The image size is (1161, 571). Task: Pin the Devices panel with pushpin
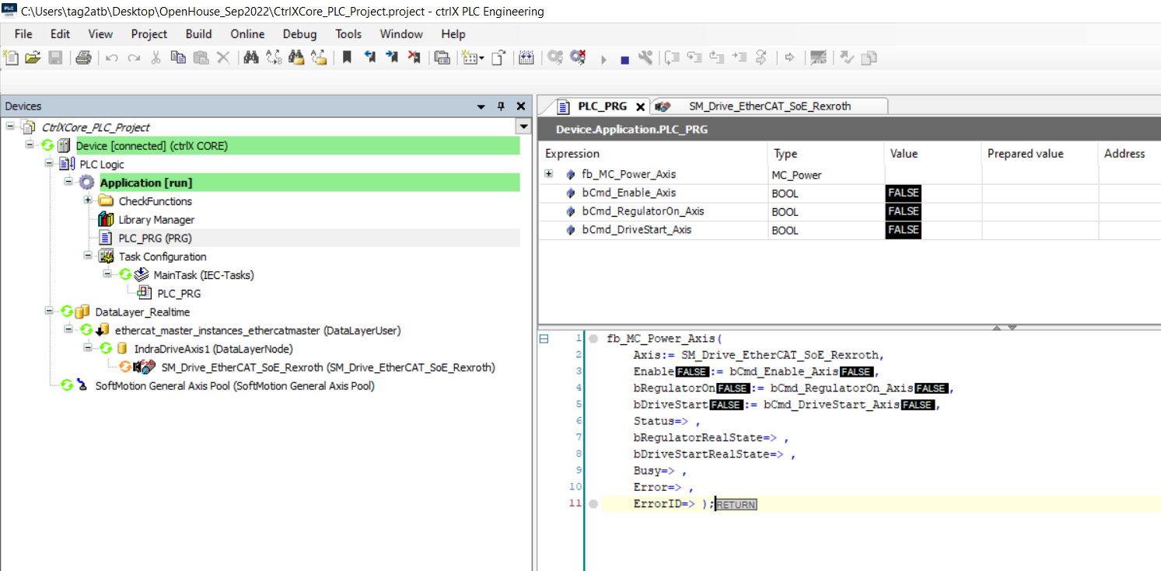coord(501,106)
